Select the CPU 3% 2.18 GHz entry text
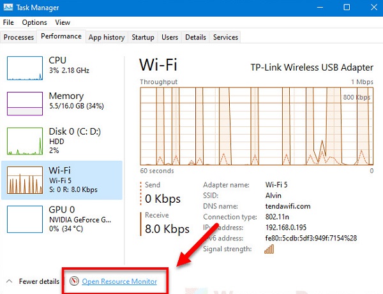Screen dimensions: 383x294 pos(69,66)
